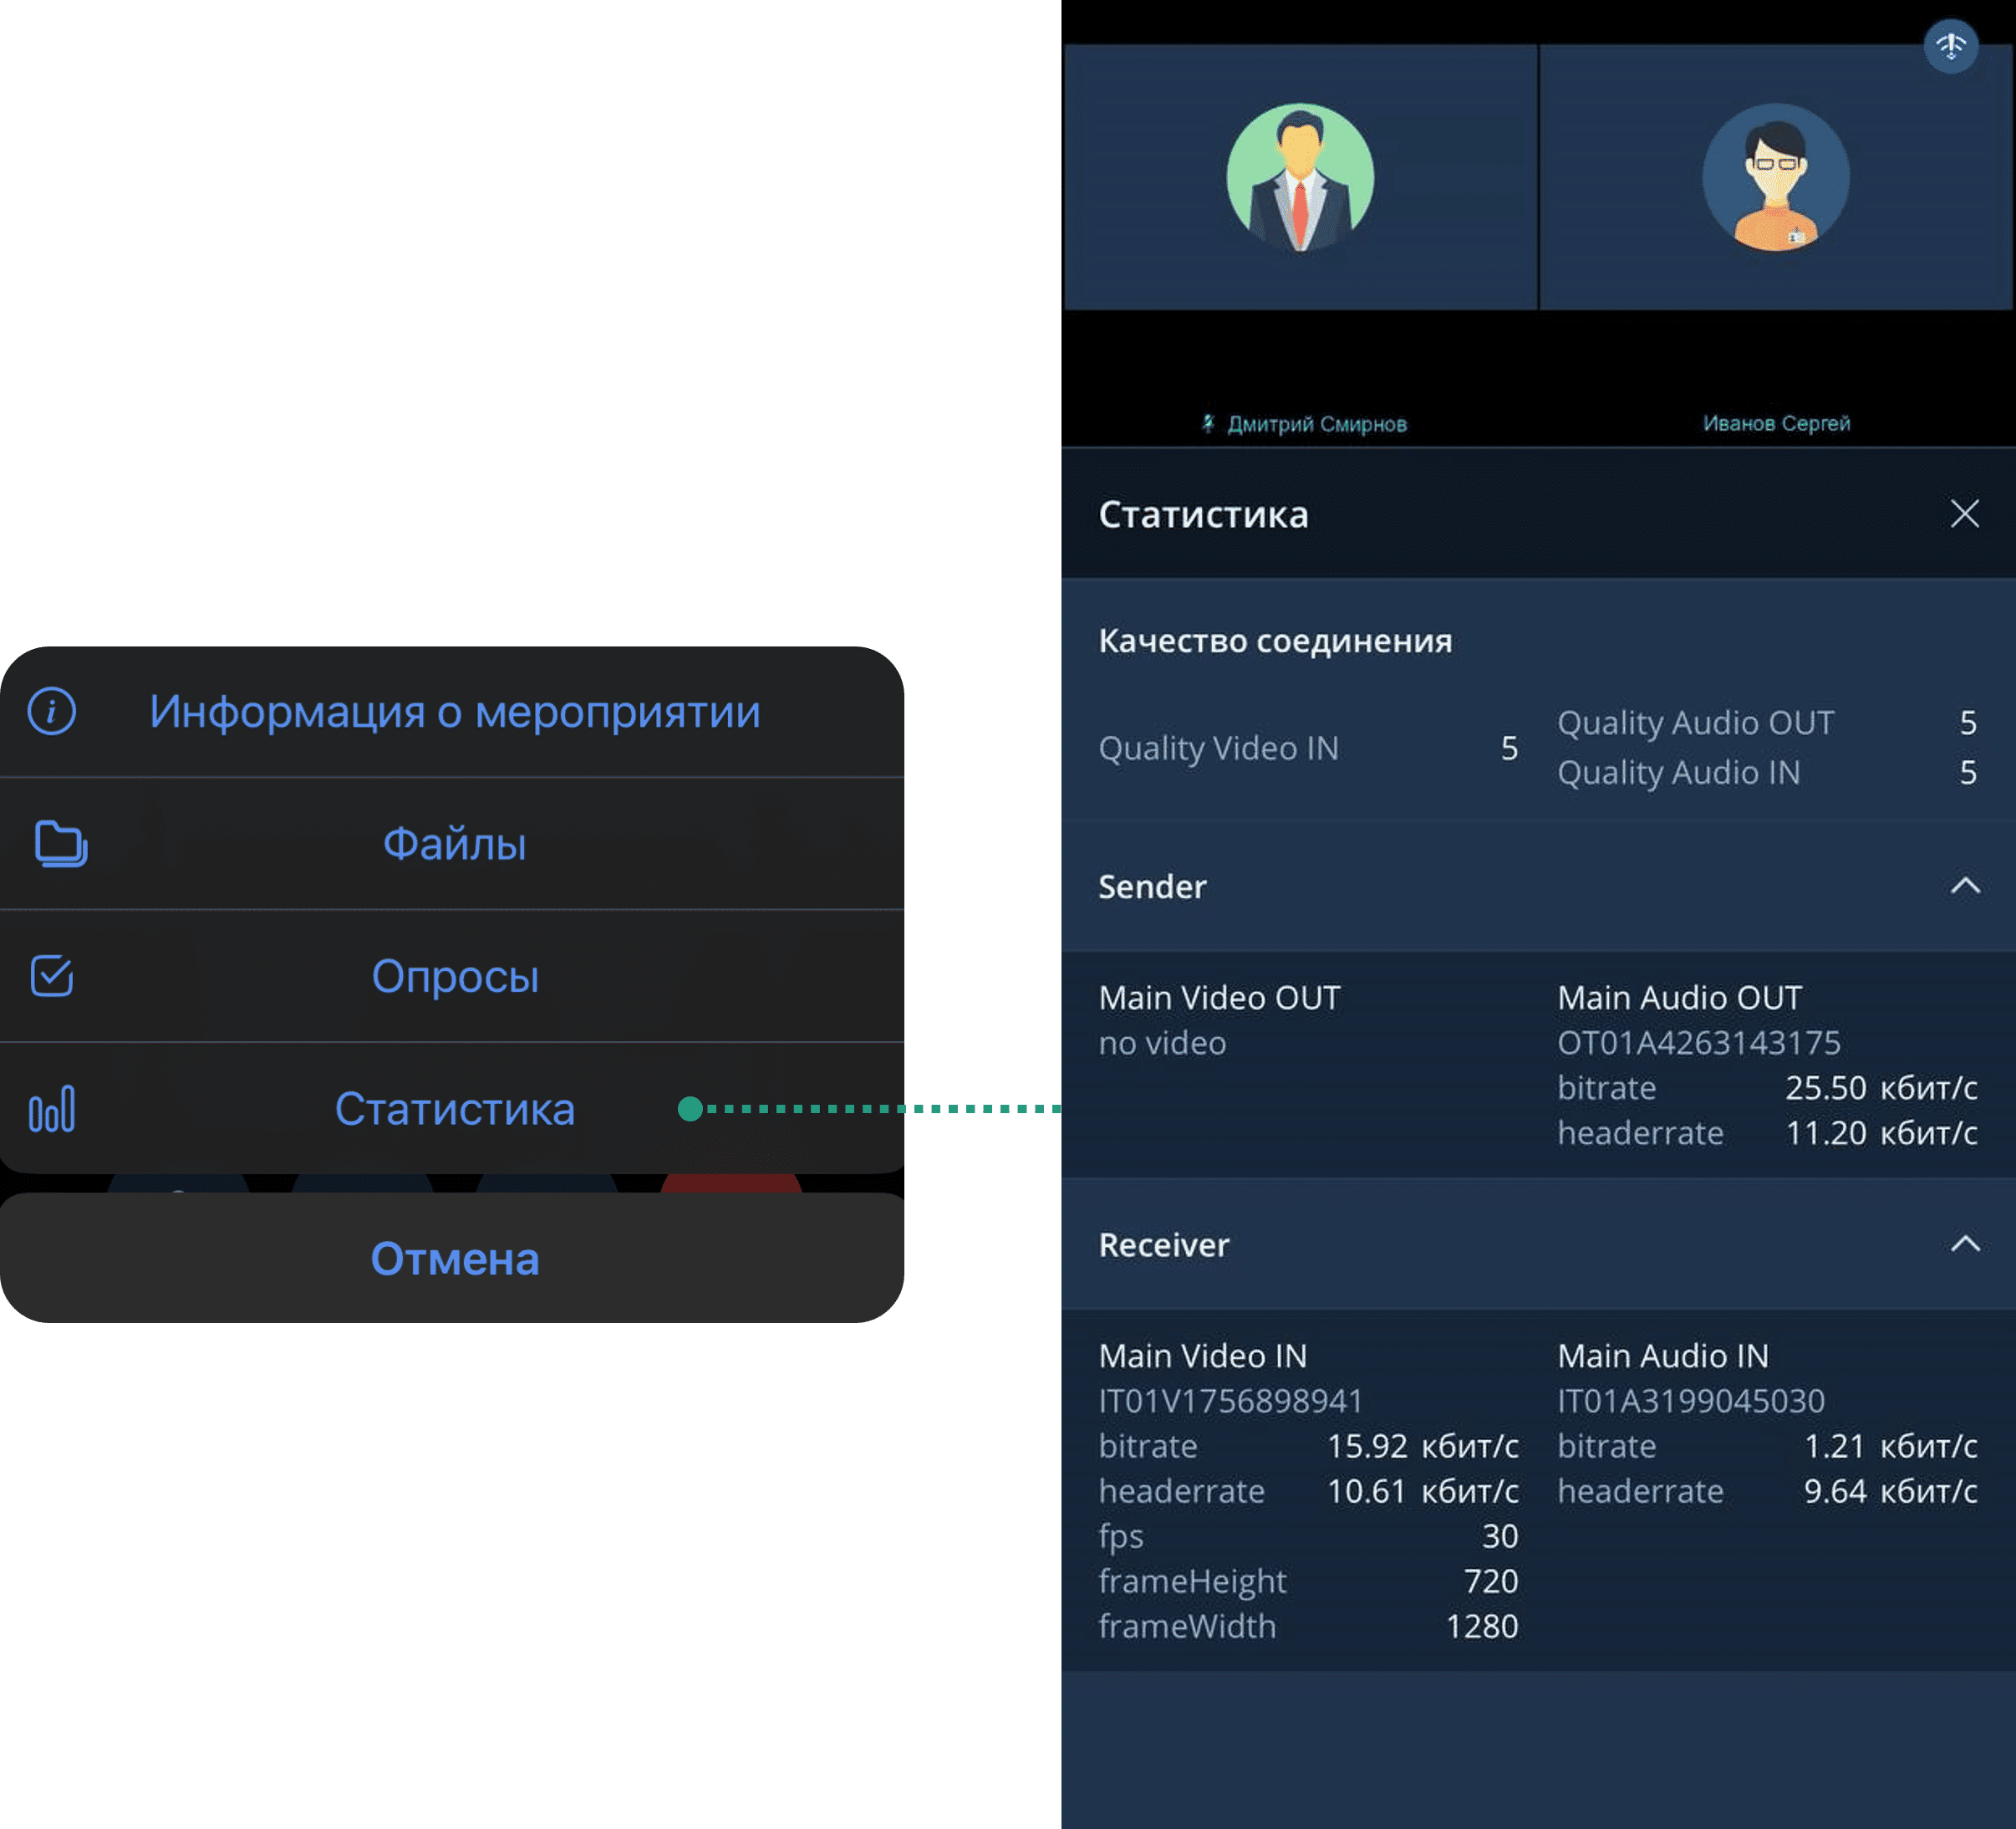
Task: Open the Опросы menu entry
Action: 455,975
